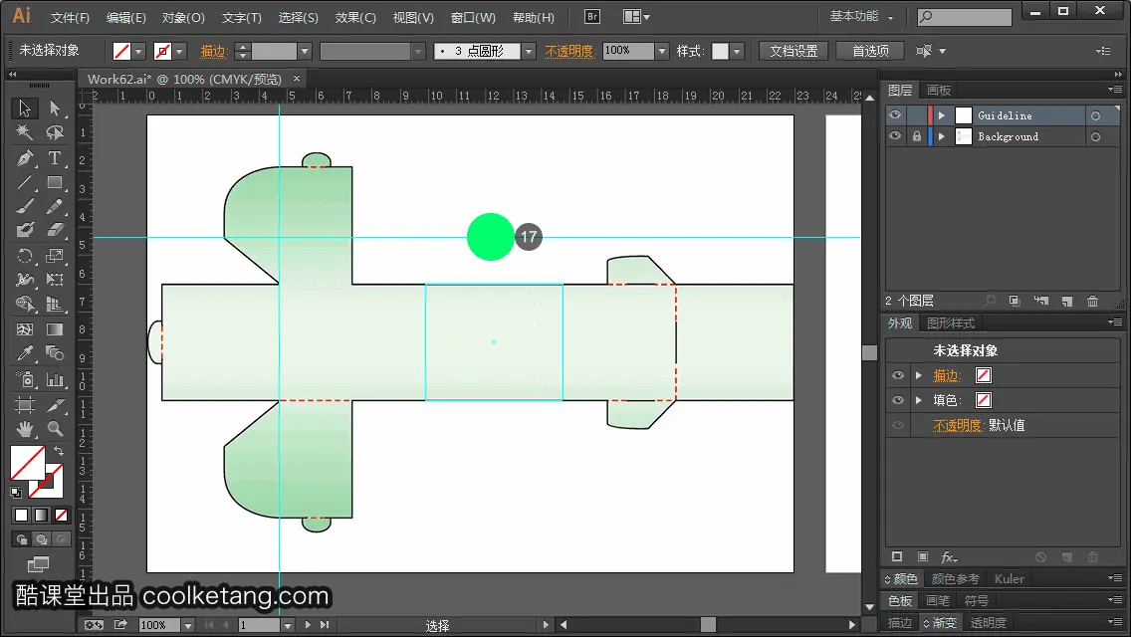Swap fill and stroke colors
Screen dimensions: 1131x637
point(59,451)
